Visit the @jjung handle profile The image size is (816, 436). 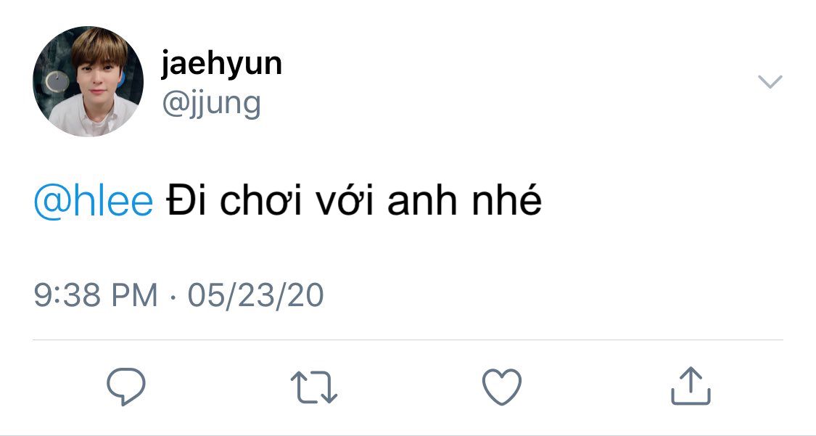click(x=211, y=104)
